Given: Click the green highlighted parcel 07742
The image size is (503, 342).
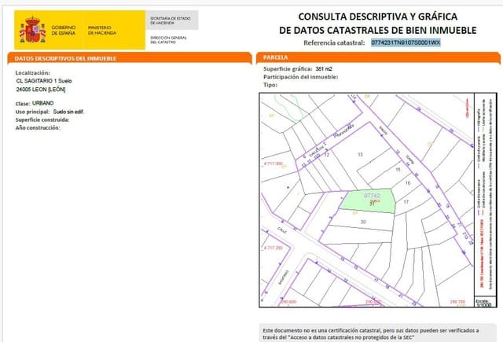Looking at the screenshot, I should click(368, 200).
